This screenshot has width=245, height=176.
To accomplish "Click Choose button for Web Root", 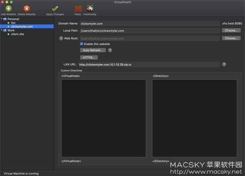I will point(231,38).
